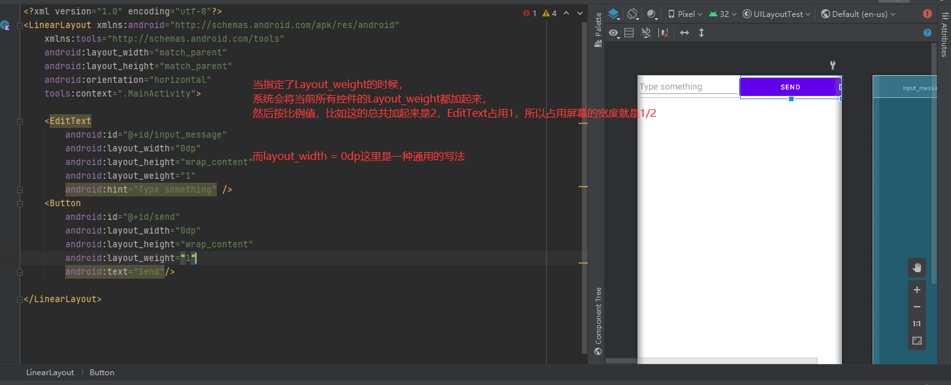Open the View Options eye menu
Image resolution: width=951 pixels, height=385 pixels.
(615, 33)
